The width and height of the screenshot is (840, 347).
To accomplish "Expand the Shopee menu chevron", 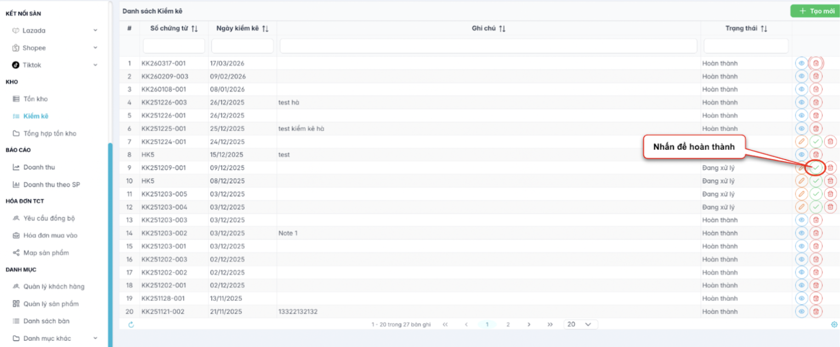I will pyautogui.click(x=95, y=48).
